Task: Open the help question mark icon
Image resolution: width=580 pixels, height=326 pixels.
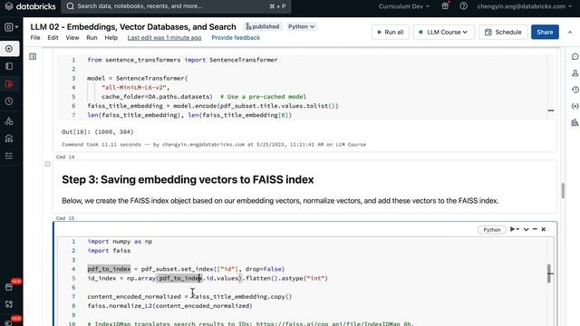Action: tap(463, 6)
